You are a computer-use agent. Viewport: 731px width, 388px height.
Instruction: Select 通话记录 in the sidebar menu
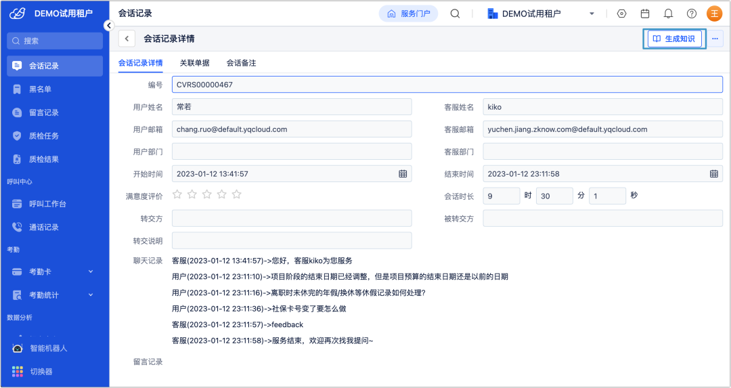[x=55, y=227]
